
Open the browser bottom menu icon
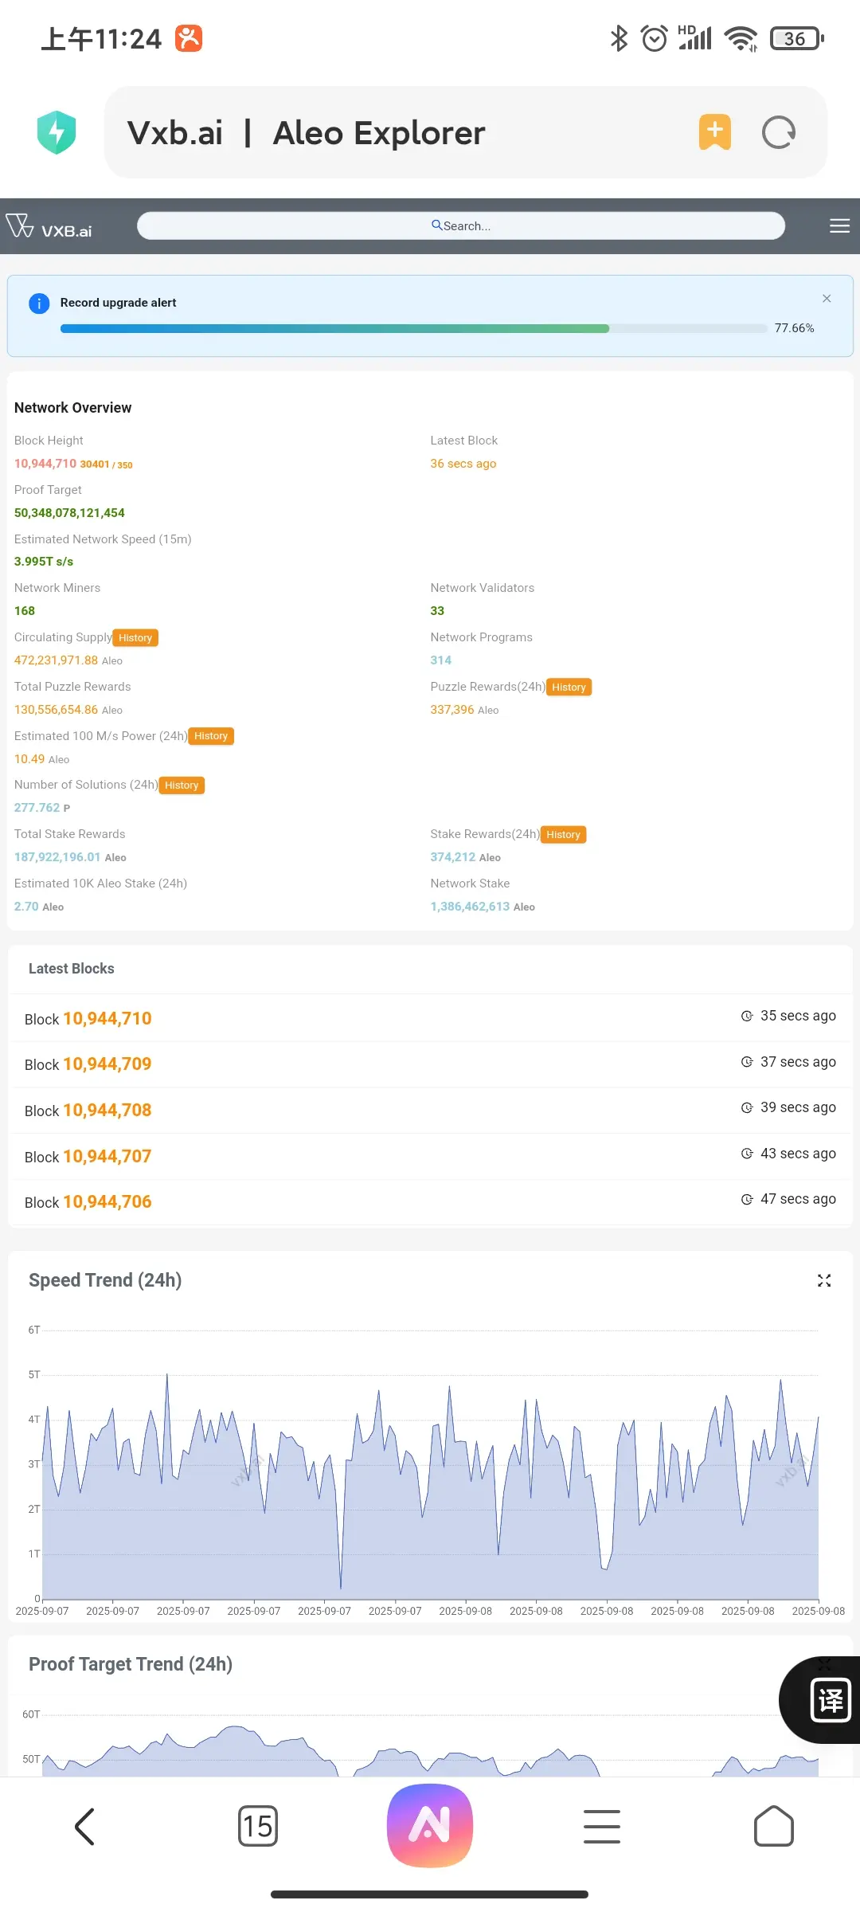tap(602, 1826)
